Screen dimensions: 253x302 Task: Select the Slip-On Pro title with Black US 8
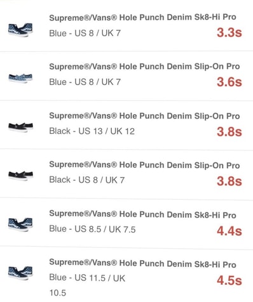coord(144,165)
